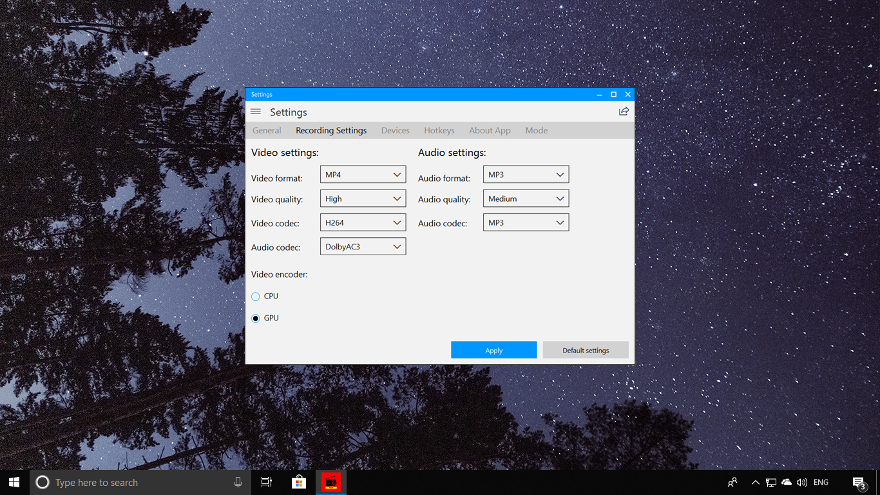Open the Action Center notifications icon

point(859,481)
